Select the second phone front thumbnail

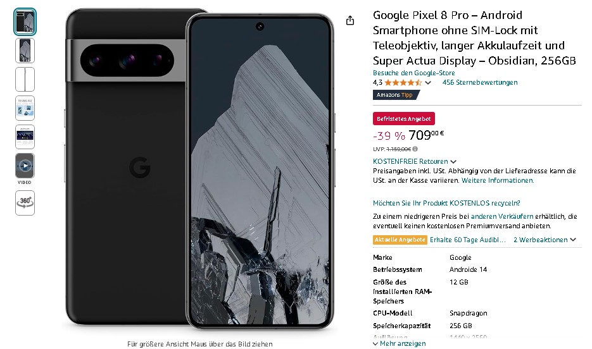point(25,51)
